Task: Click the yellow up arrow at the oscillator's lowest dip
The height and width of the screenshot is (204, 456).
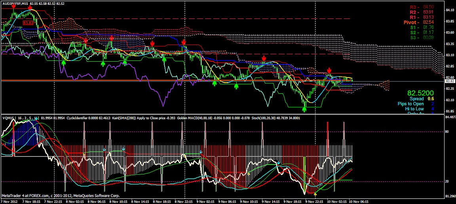Action: [x=315, y=194]
